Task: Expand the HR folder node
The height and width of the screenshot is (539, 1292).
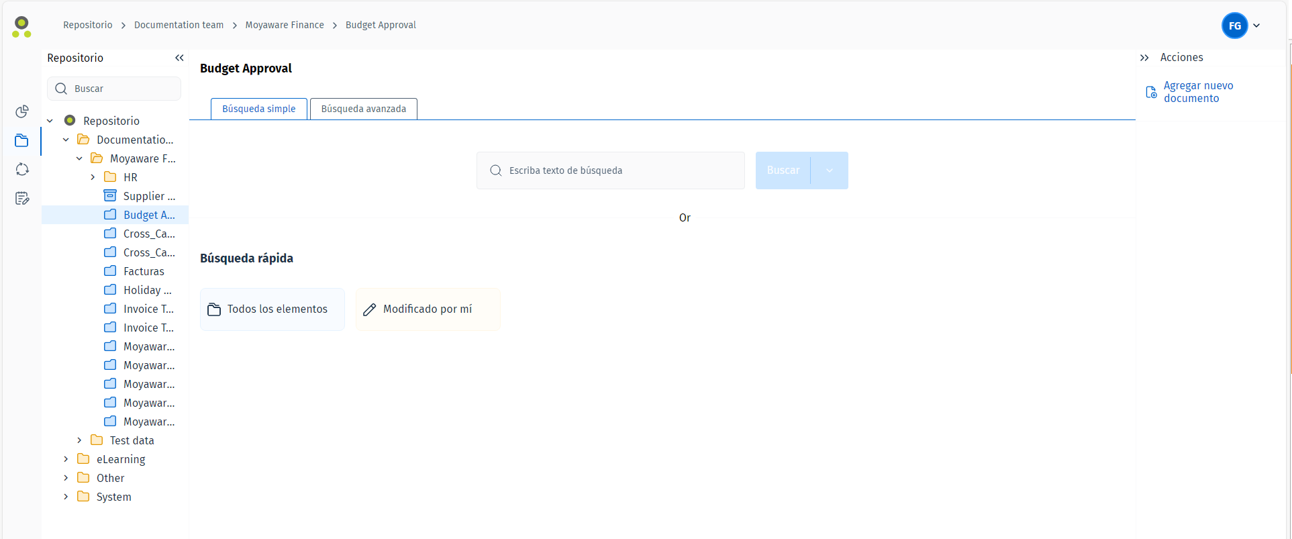Action: 93,177
